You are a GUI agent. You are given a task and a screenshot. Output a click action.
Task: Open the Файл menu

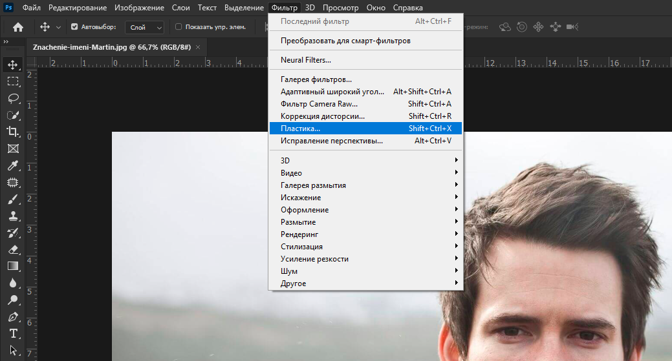coord(31,8)
